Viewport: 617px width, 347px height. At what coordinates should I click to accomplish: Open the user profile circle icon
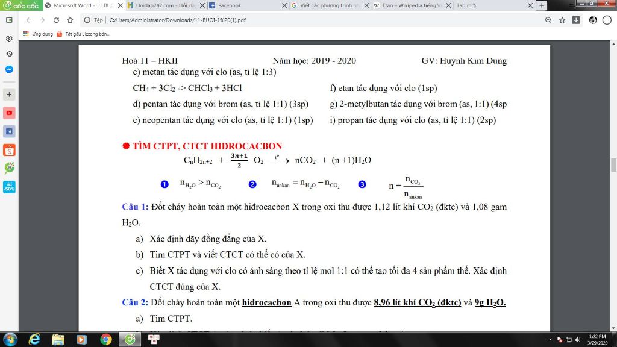pos(607,20)
